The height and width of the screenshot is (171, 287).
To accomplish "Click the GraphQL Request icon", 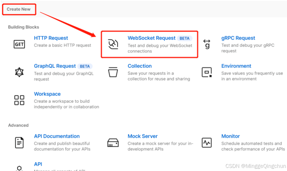I will [x=19, y=72].
